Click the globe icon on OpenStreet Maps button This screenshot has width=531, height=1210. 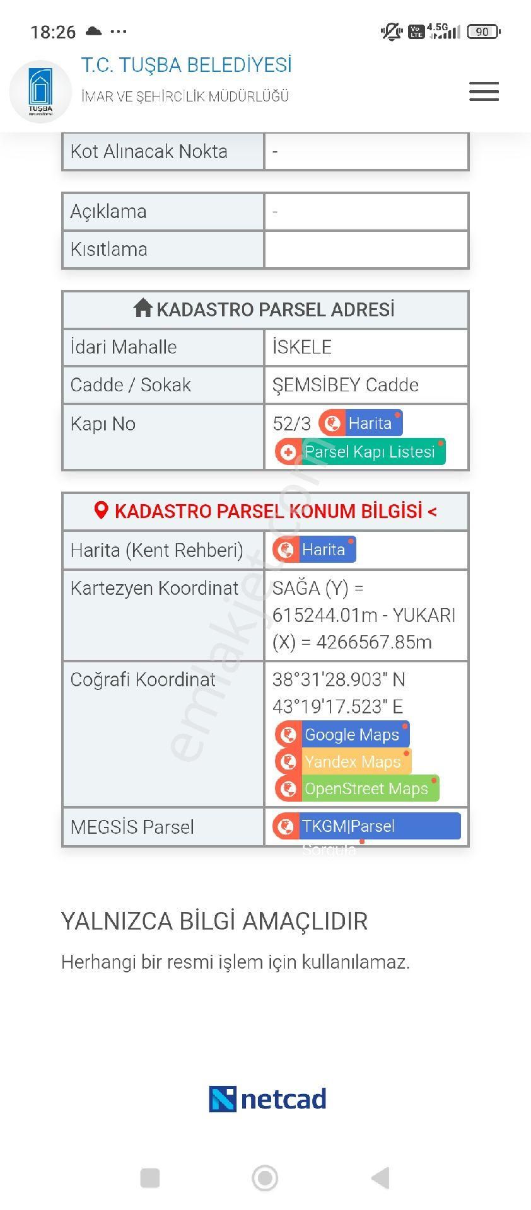coord(288,788)
